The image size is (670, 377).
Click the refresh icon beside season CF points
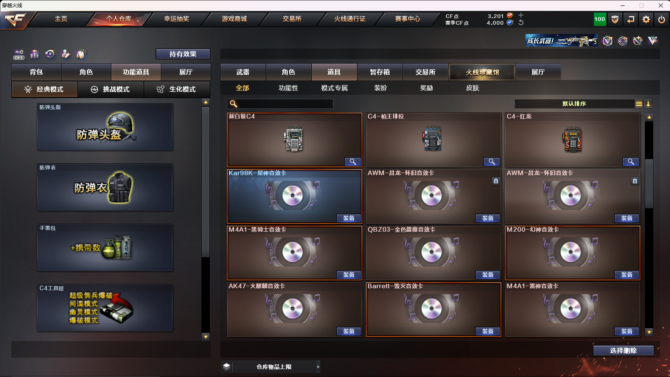(521, 23)
